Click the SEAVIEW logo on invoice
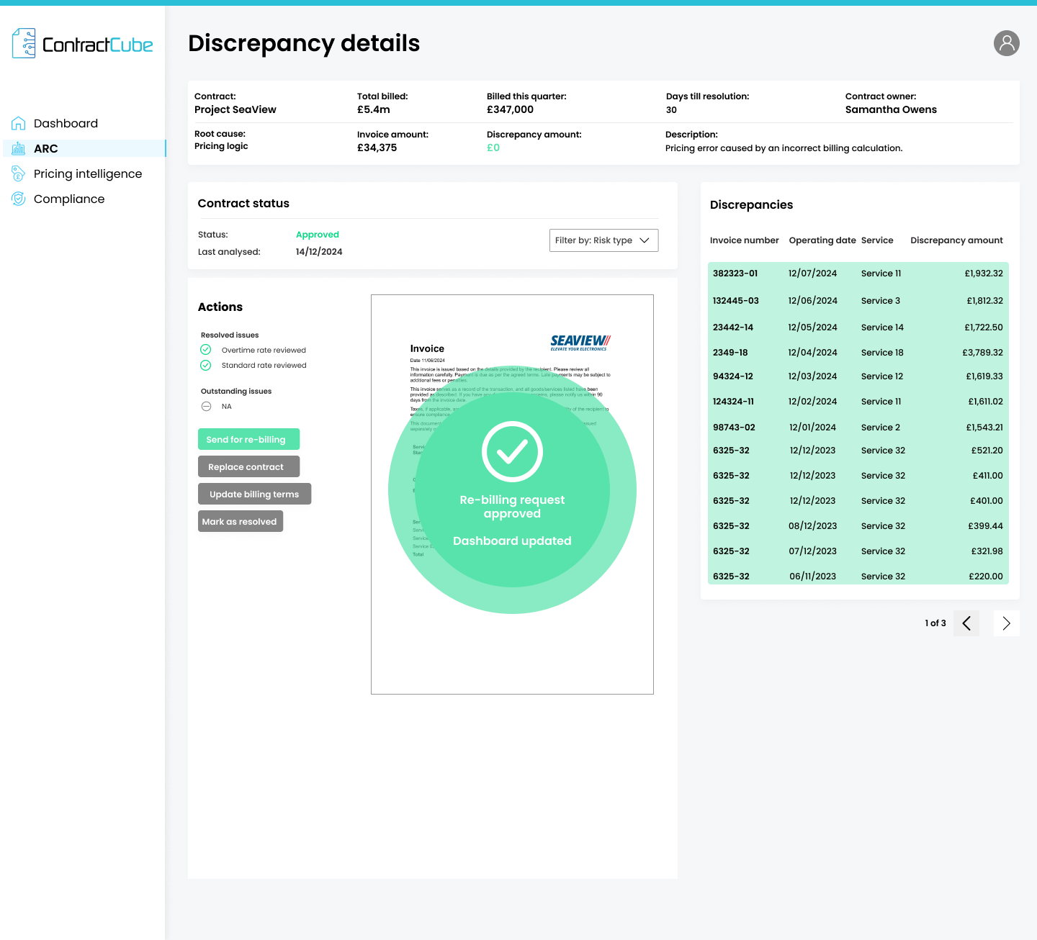 pyautogui.click(x=580, y=342)
